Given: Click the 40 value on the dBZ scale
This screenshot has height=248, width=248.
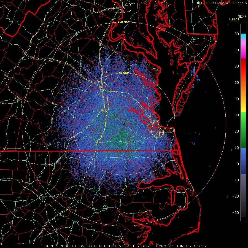Looking at the screenshot, I should [237, 99].
